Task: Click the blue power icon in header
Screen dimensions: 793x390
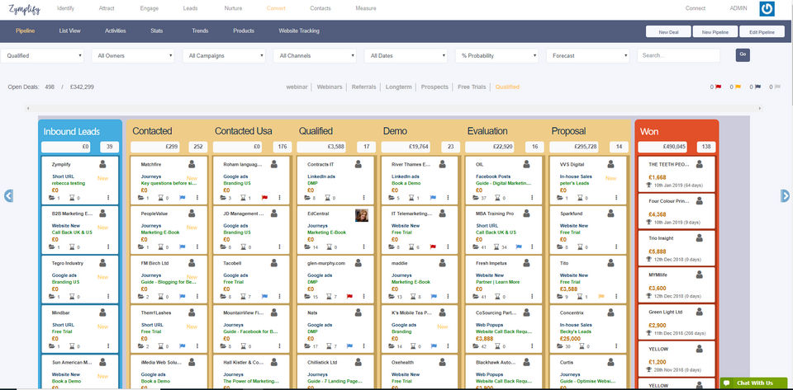Action: click(x=767, y=8)
